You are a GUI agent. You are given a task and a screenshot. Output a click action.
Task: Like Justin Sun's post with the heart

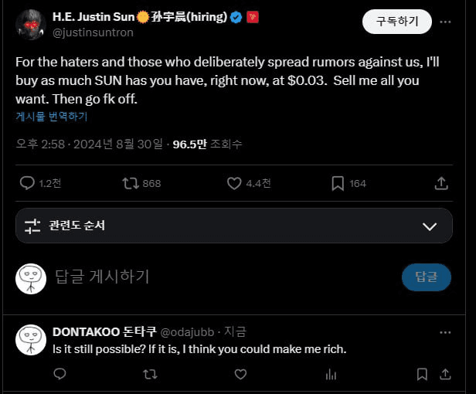235,183
